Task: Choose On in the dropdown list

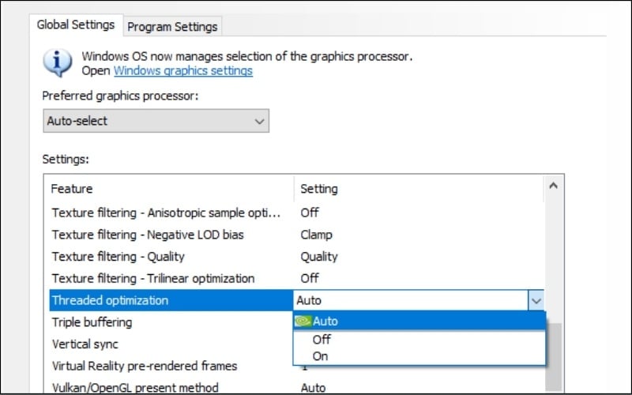Action: pyautogui.click(x=320, y=356)
